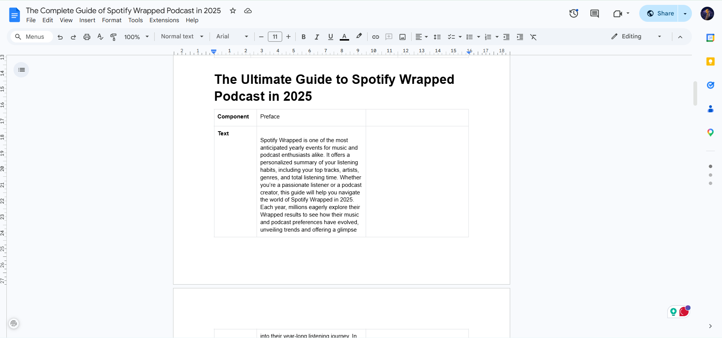Viewport: 722px width, 338px height.
Task: Insert an image
Action: coord(403,37)
